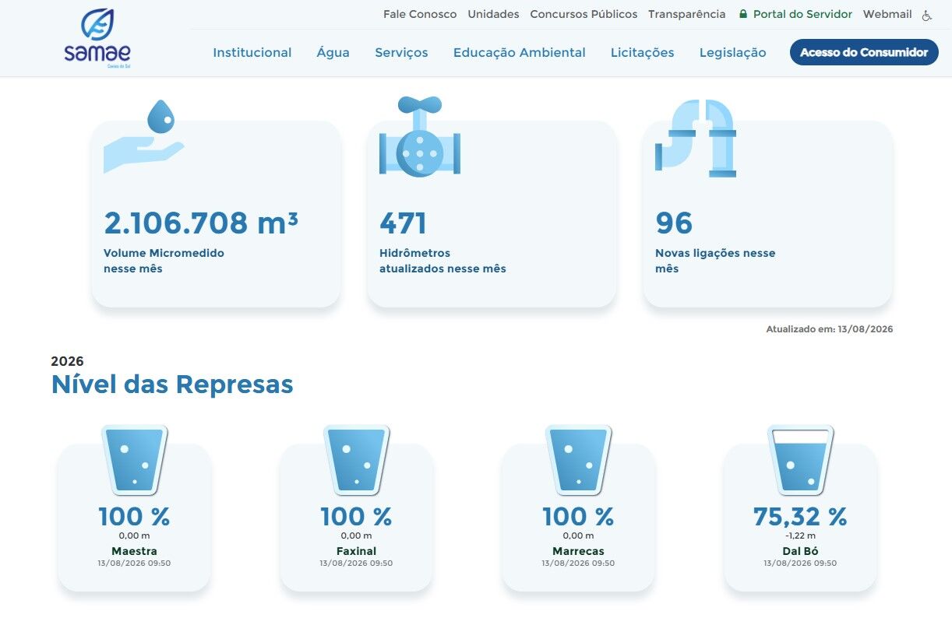This screenshot has height=639, width=952.
Task: Click the Maestra water glass icon
Action: coord(134,459)
